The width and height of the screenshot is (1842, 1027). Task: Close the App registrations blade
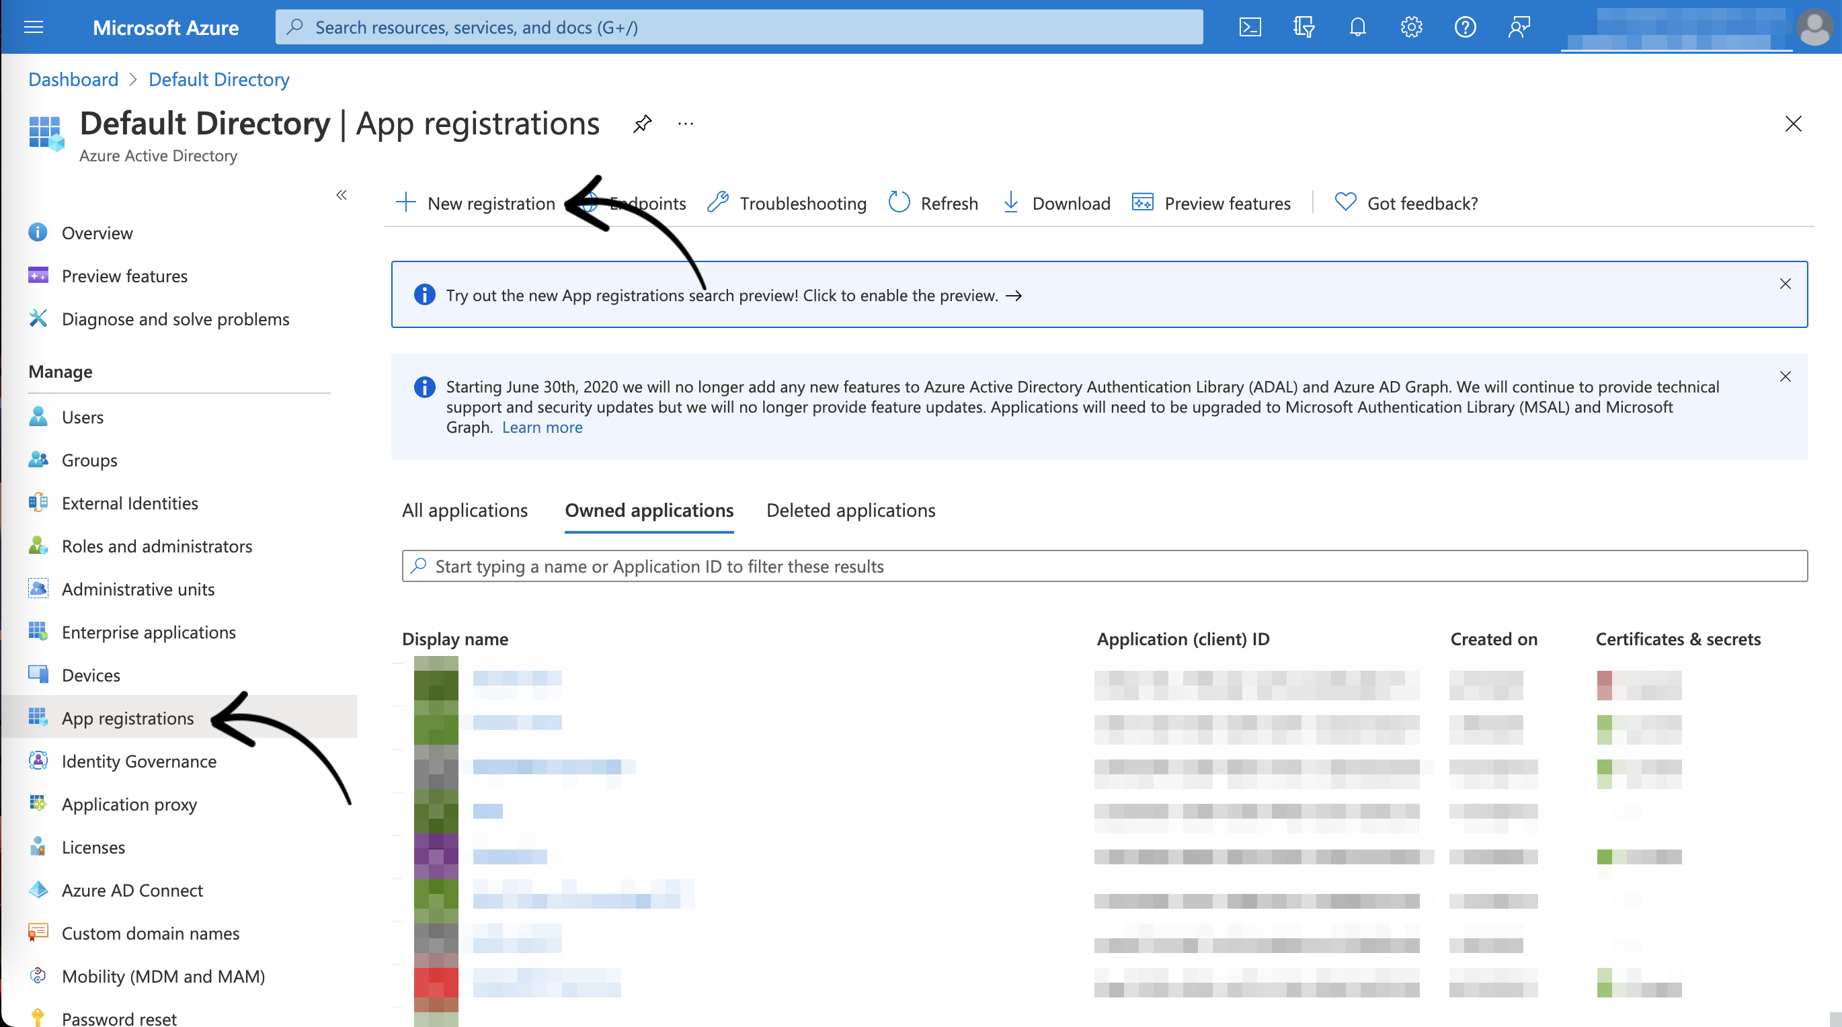(1793, 124)
